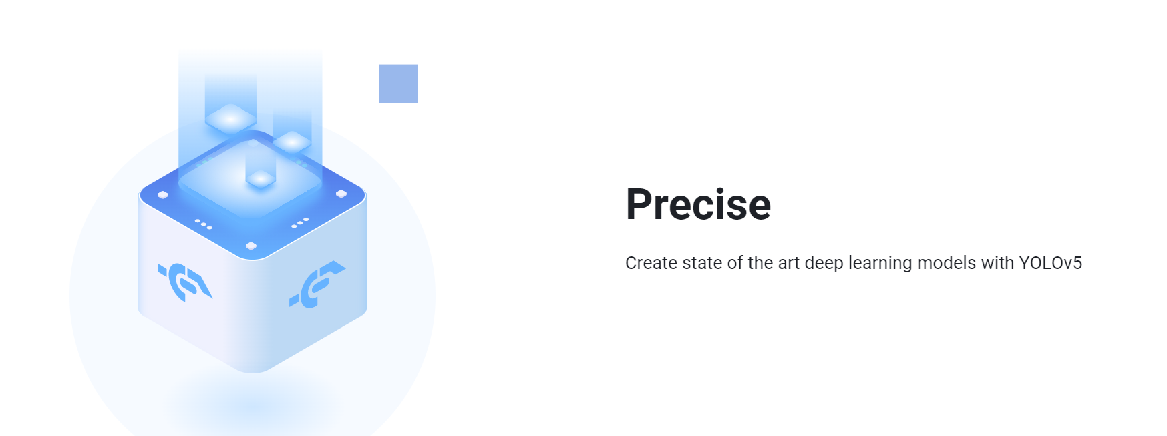This screenshot has height=436, width=1167.
Task: Click the logo on cube's right face
Action: (317, 284)
